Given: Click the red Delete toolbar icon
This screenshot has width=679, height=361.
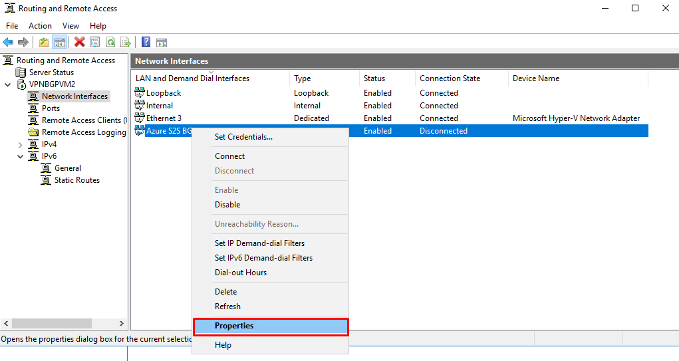Looking at the screenshot, I should 80,43.
